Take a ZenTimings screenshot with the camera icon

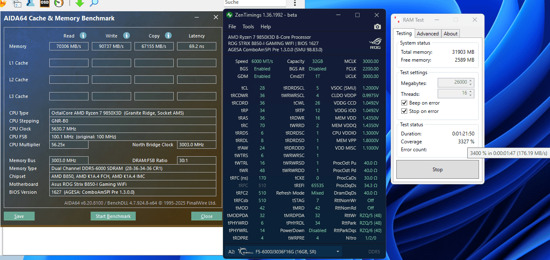point(378,27)
